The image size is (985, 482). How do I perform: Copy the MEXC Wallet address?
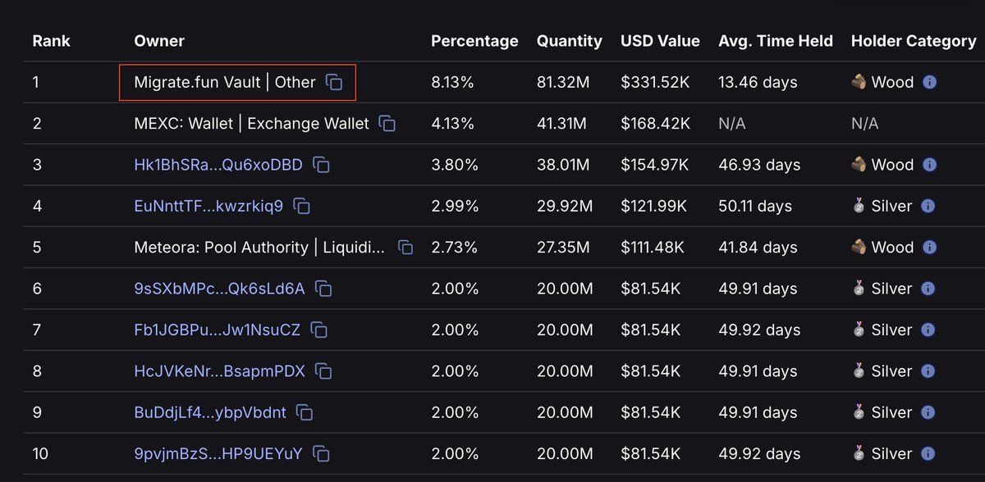pyautogui.click(x=387, y=124)
